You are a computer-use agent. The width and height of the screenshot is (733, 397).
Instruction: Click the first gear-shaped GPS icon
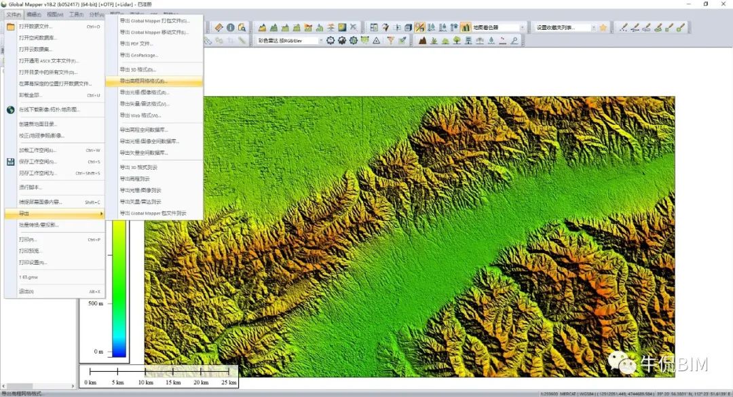pos(331,41)
